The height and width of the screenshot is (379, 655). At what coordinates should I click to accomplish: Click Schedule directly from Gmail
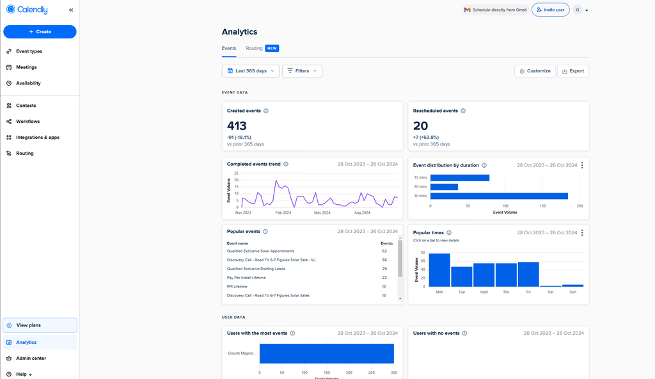(496, 10)
